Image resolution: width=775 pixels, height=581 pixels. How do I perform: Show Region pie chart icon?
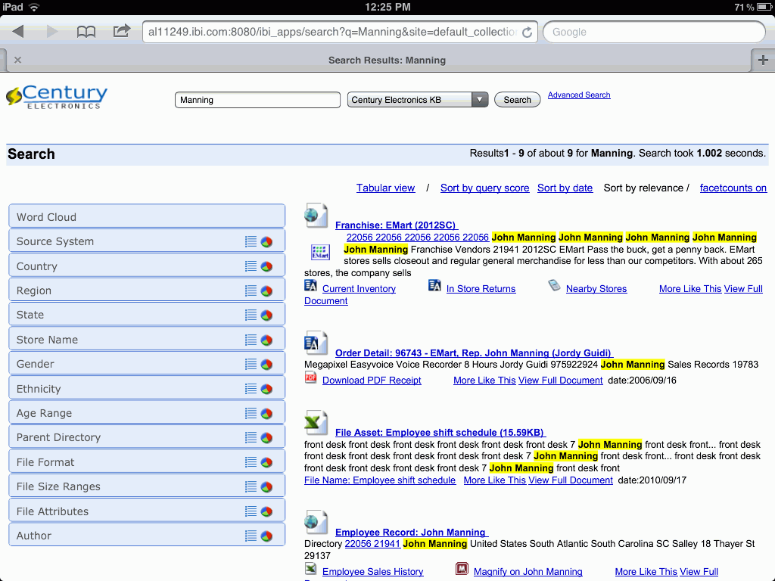[267, 290]
